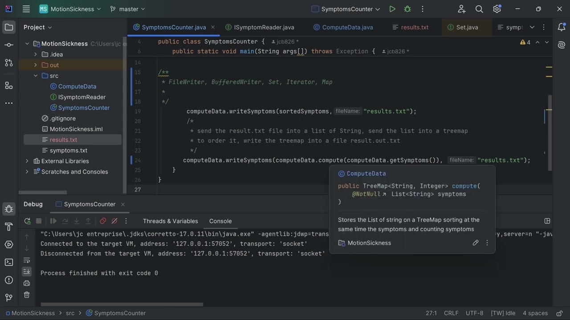
Task: Expand Scratches and Consoles node
Action: pos(27,172)
